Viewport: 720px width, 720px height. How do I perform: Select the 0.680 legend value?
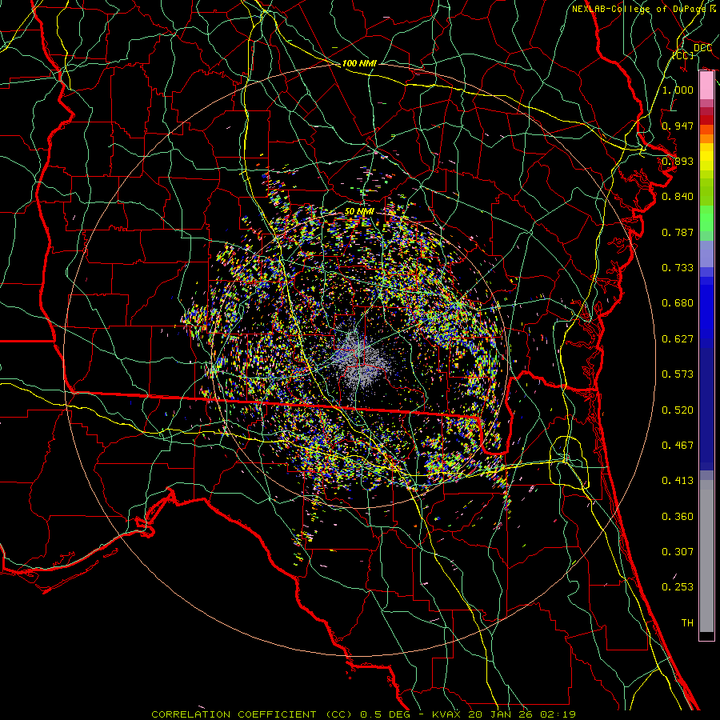point(678,303)
